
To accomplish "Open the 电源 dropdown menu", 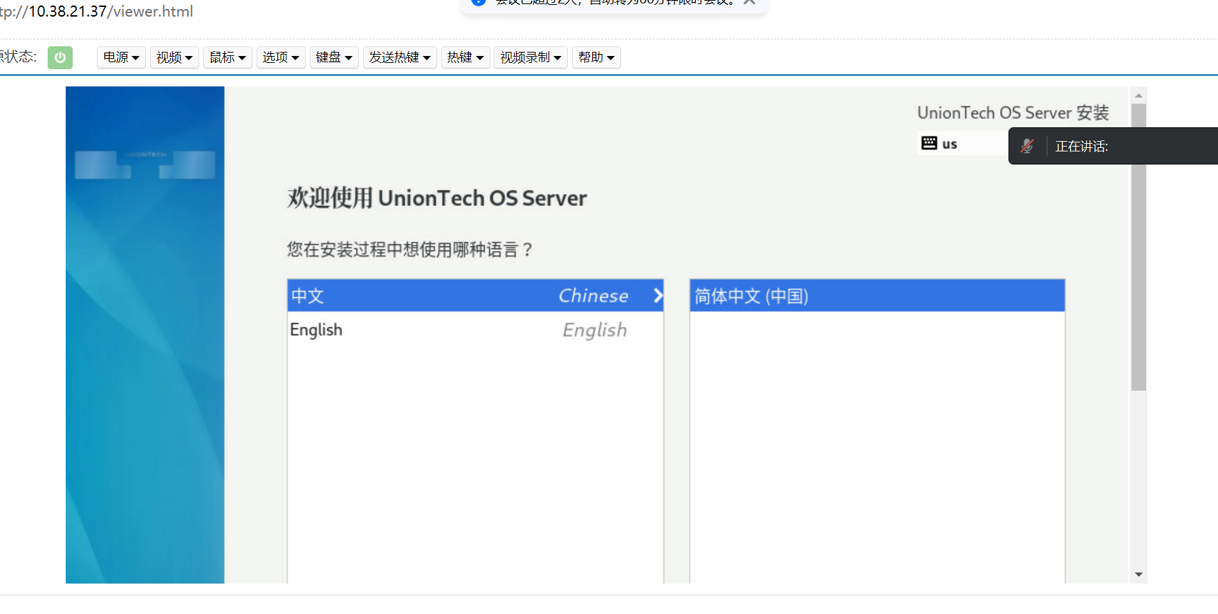I will pos(121,57).
